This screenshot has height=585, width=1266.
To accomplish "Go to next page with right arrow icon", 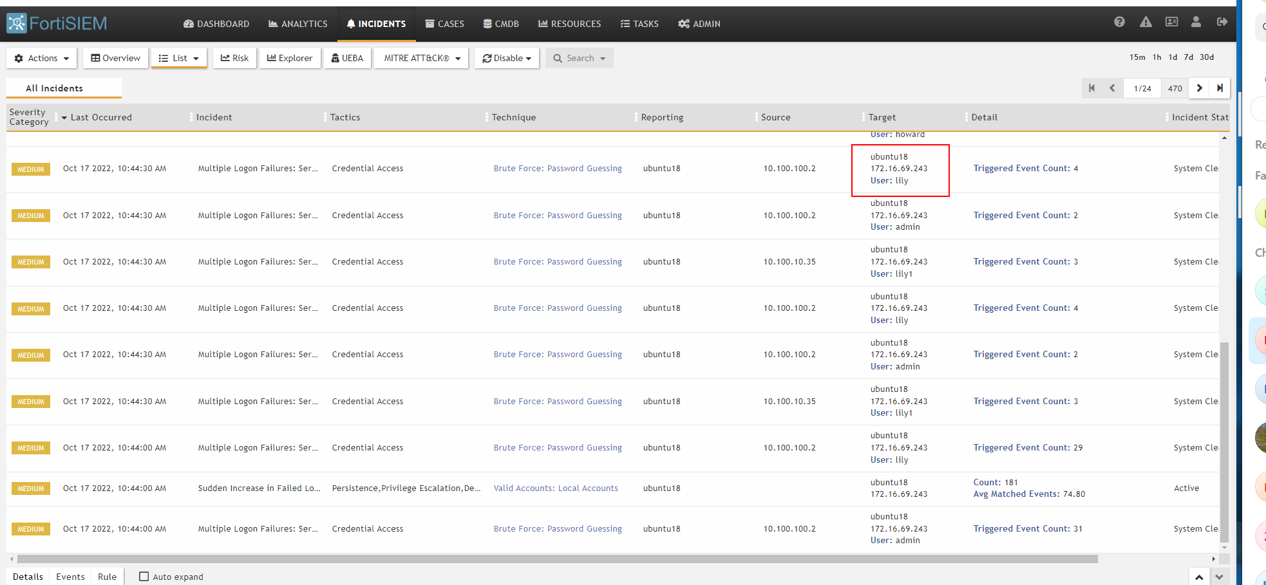I will (1198, 88).
